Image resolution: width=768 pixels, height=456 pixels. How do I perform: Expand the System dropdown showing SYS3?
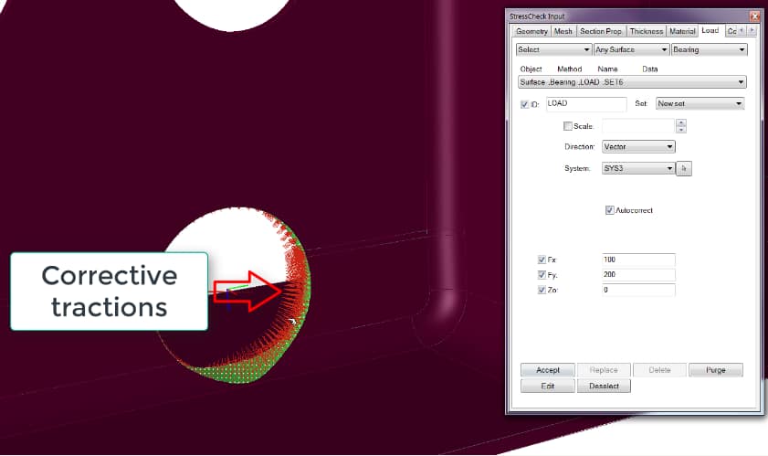638,169
